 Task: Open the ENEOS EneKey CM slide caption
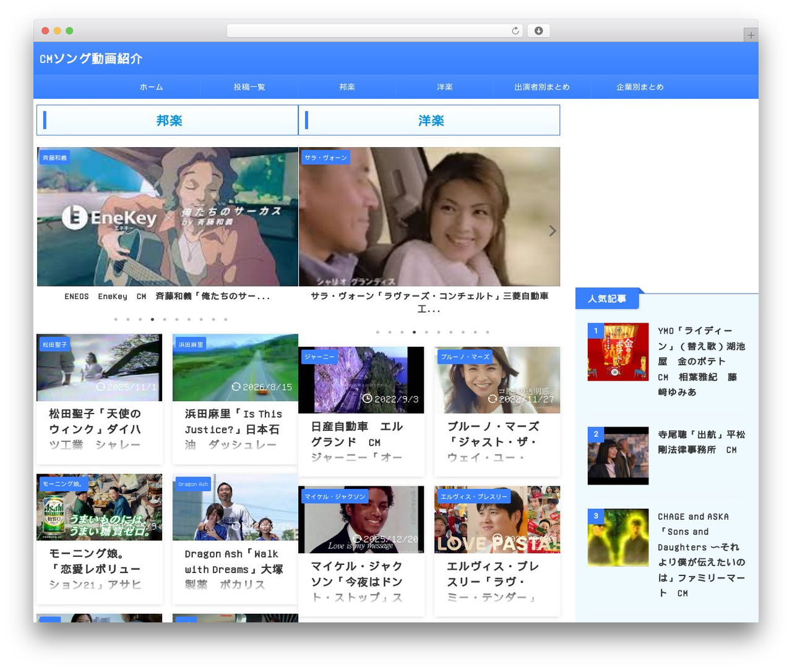[167, 297]
